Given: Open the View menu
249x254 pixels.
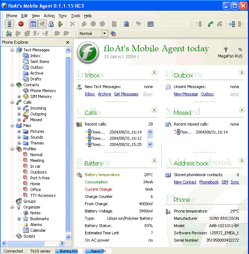Looking at the screenshot, I should [x=36, y=16].
